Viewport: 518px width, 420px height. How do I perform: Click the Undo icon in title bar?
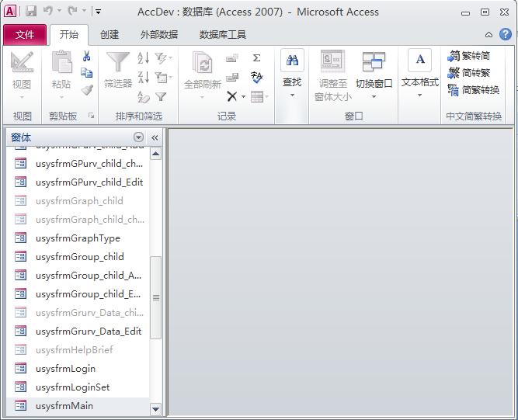[x=48, y=11]
